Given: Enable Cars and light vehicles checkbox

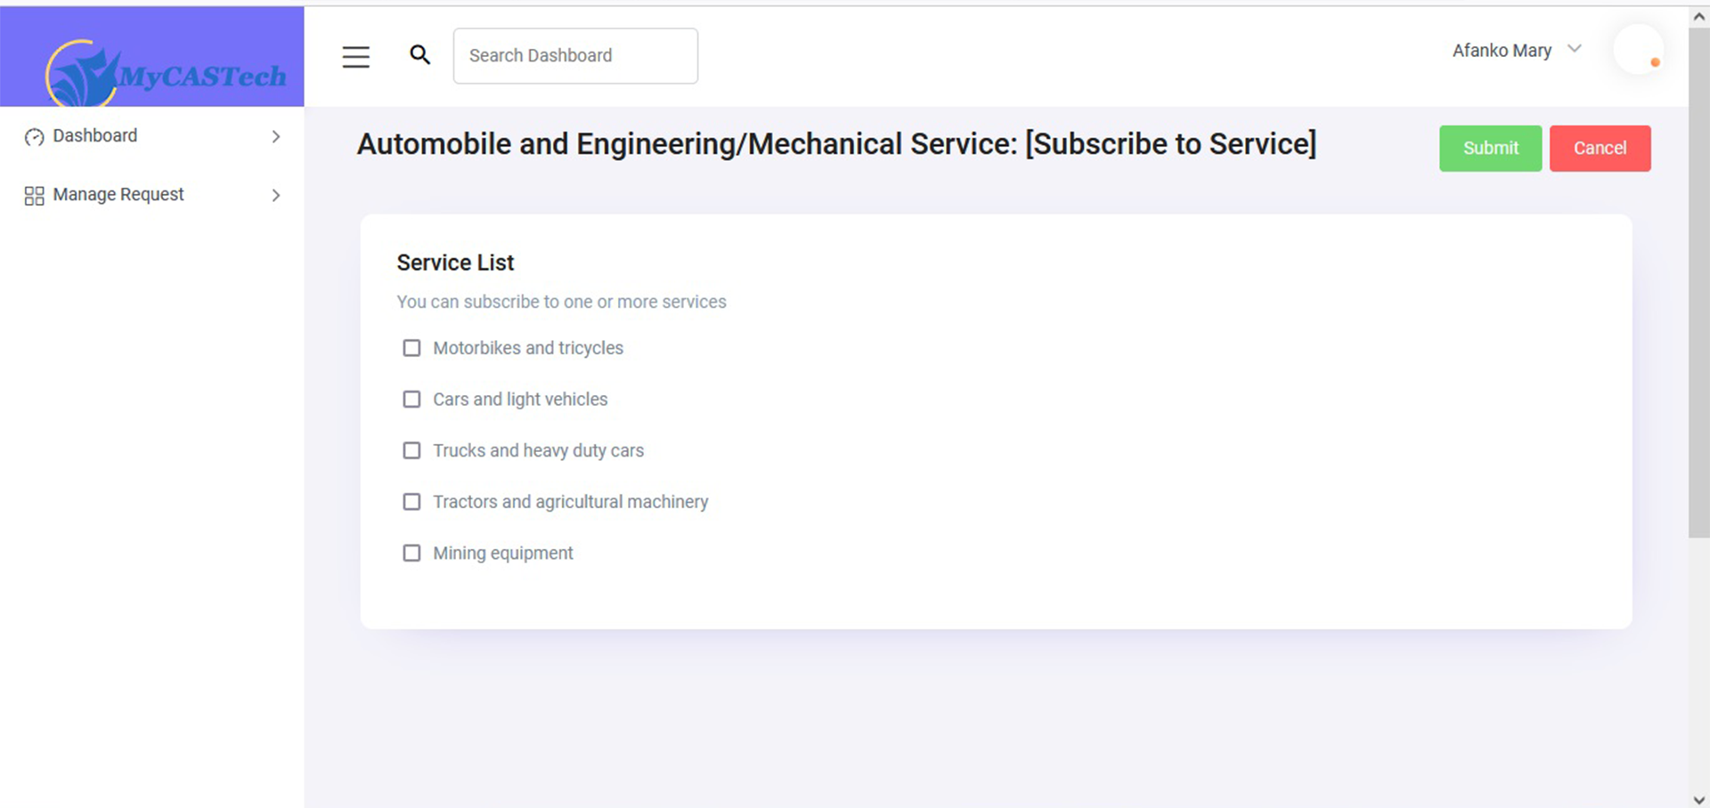Looking at the screenshot, I should point(411,400).
